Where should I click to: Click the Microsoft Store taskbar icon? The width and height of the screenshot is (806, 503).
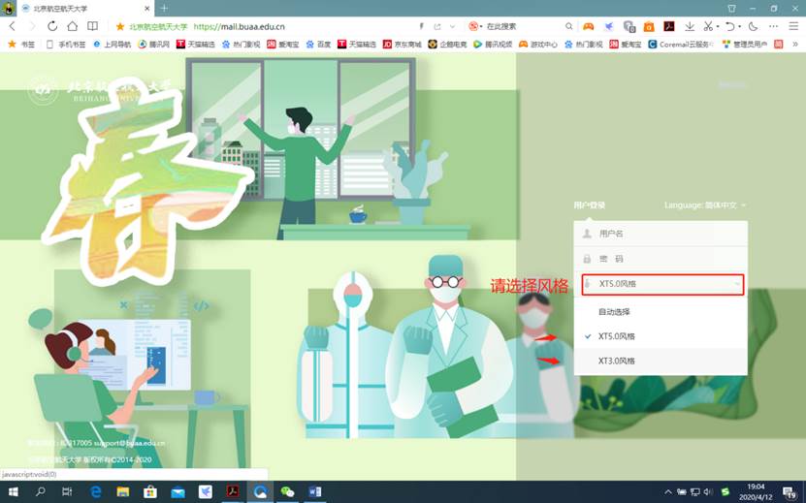pos(150,491)
